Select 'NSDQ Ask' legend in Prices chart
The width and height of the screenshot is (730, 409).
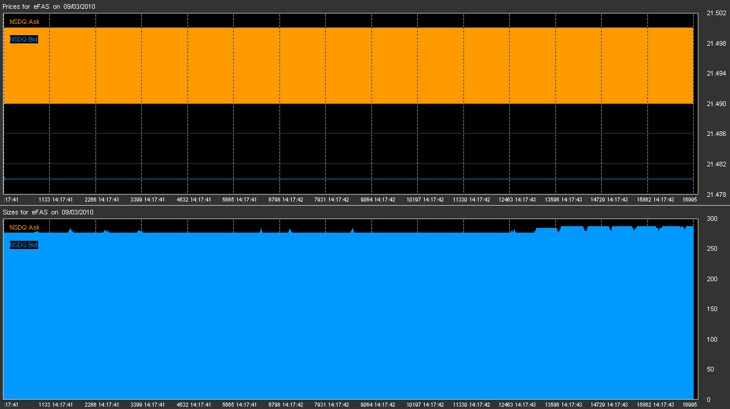tap(25, 22)
